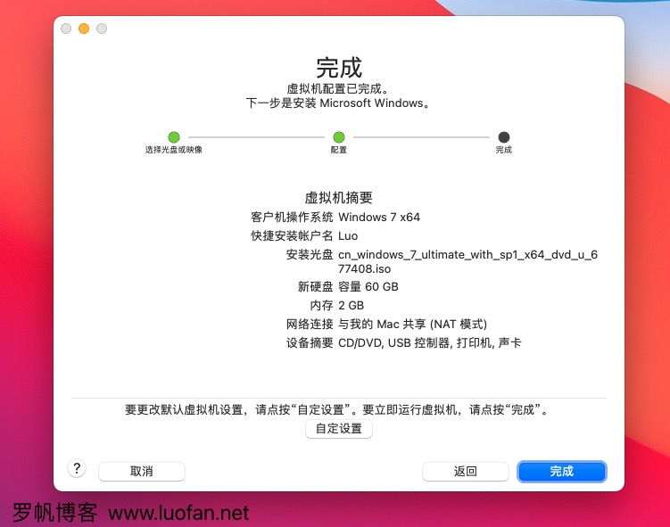Click the 取消 cancel button
The height and width of the screenshot is (527, 670).
coord(142,472)
